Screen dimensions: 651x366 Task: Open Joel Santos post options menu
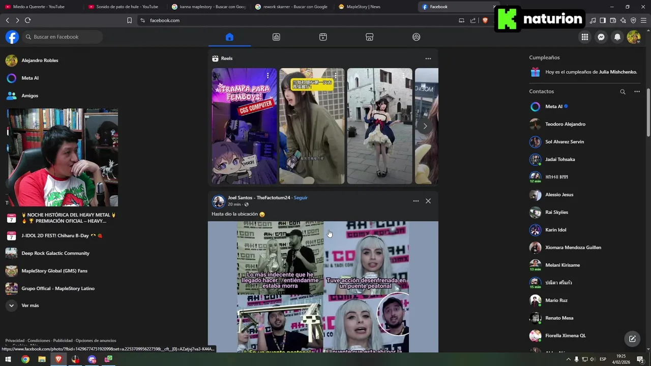click(416, 201)
